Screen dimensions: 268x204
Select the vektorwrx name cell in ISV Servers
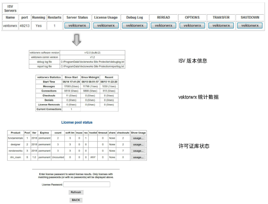(x=10, y=25)
